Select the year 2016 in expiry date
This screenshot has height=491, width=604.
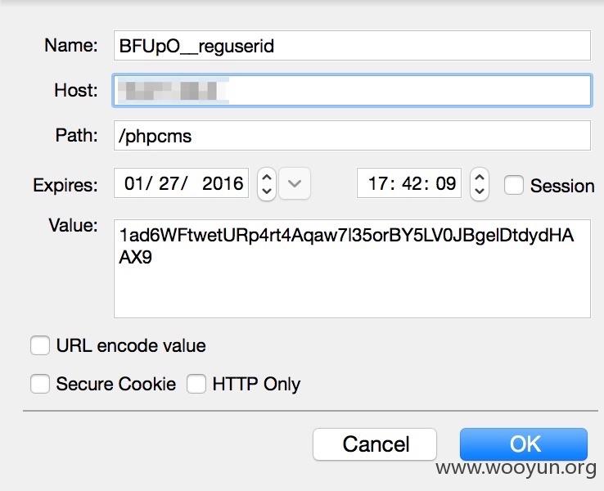pyautogui.click(x=223, y=183)
